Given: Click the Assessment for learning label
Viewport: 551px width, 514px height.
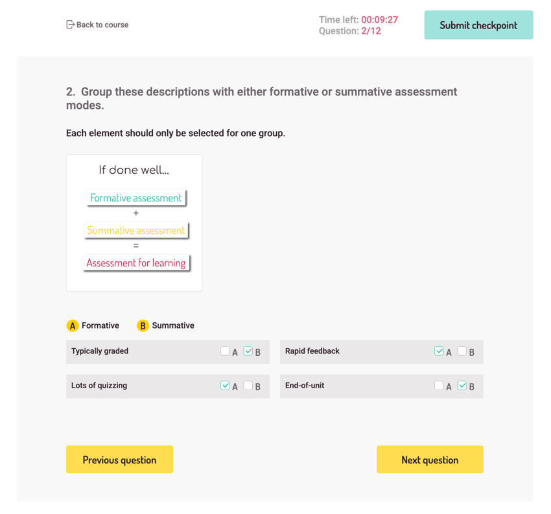Looking at the screenshot, I should [136, 263].
